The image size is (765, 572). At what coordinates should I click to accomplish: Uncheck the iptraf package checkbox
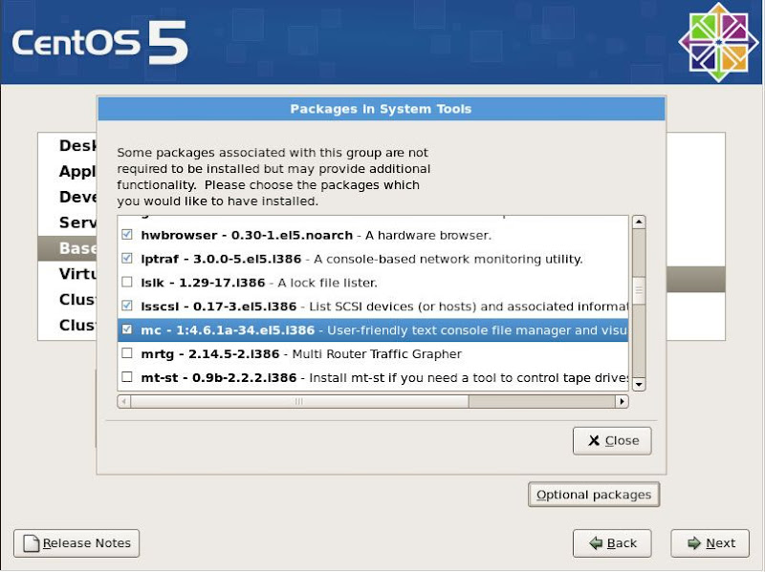127,259
